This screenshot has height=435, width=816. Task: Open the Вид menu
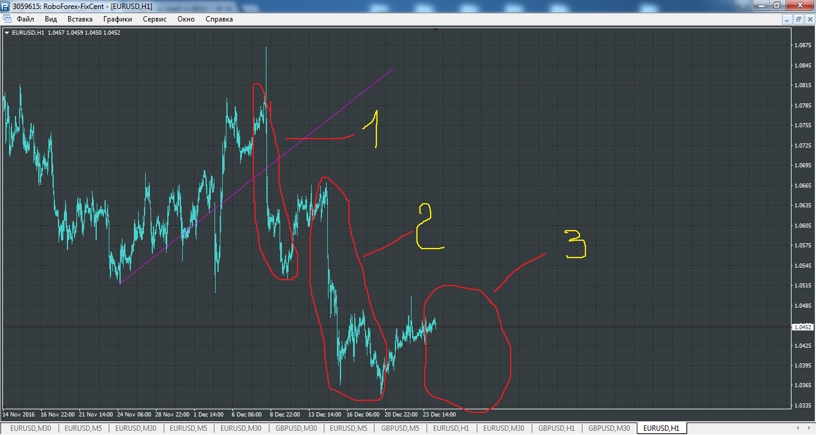click(x=51, y=19)
